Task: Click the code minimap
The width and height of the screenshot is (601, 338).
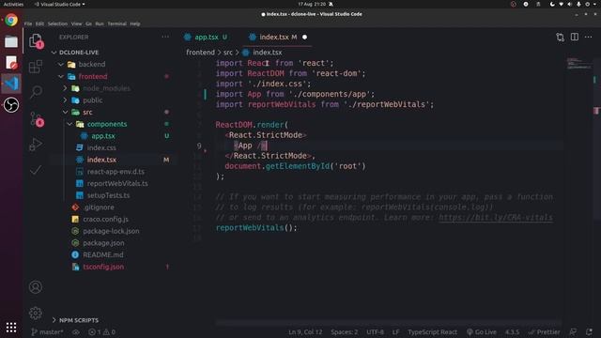Action: [578, 64]
